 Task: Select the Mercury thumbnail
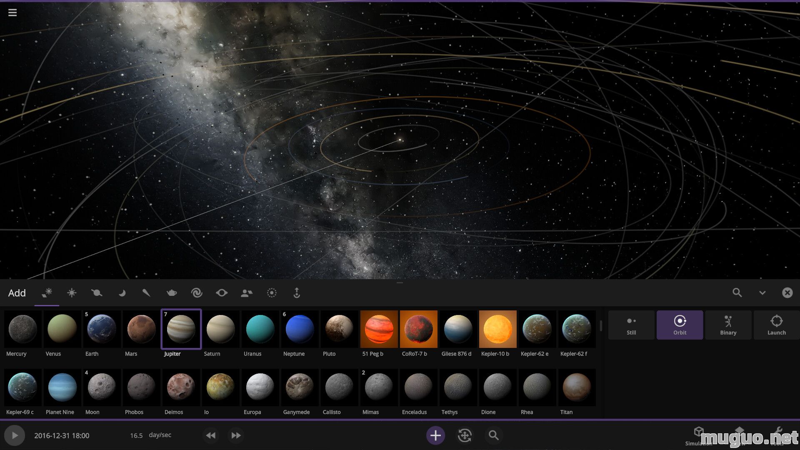(x=22, y=329)
